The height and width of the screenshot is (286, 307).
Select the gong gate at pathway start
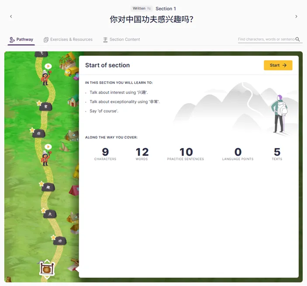47,269
